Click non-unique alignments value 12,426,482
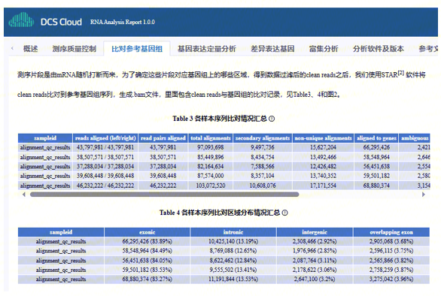 pyautogui.click(x=323, y=166)
